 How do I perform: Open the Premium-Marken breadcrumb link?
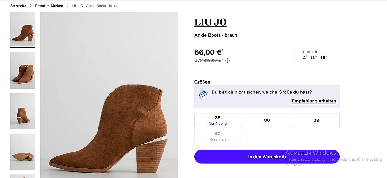coord(49,6)
